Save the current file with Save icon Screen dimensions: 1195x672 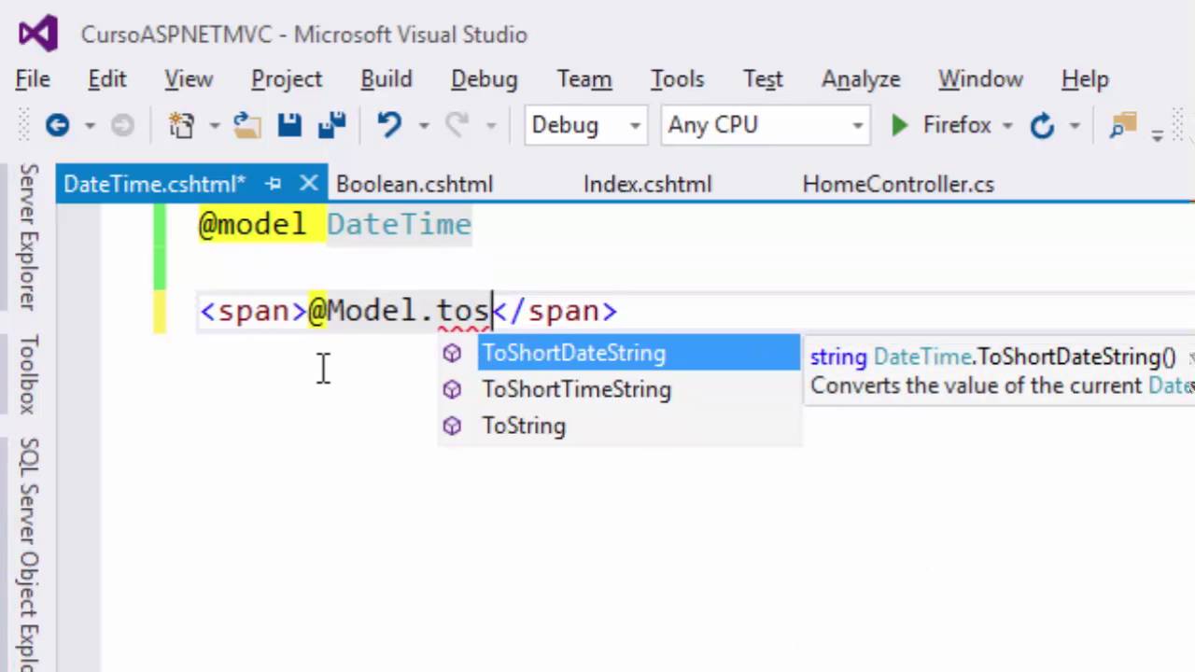coord(289,125)
